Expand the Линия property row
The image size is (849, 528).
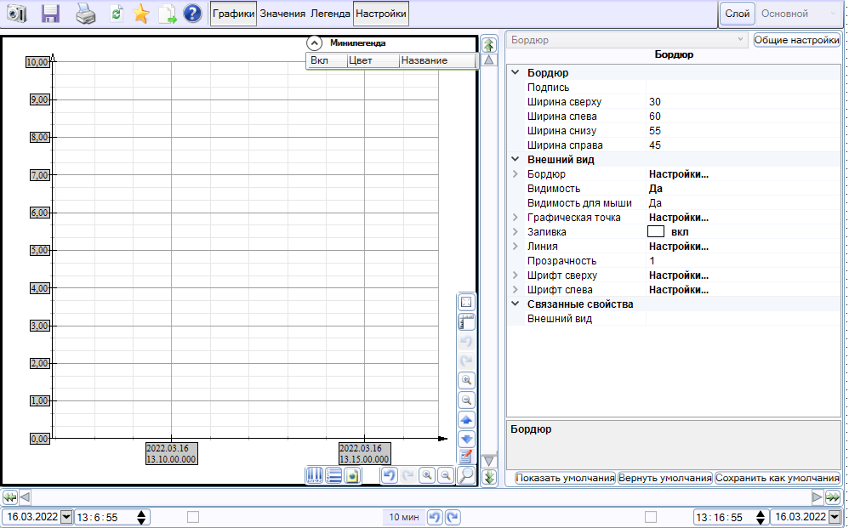coord(516,247)
